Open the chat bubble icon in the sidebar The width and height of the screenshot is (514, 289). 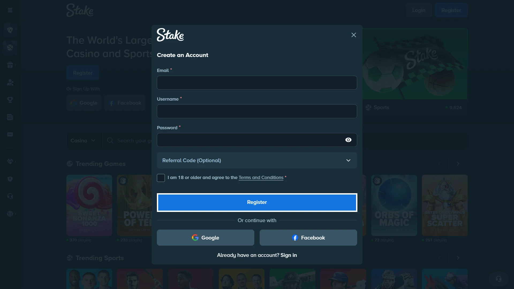[10, 134]
